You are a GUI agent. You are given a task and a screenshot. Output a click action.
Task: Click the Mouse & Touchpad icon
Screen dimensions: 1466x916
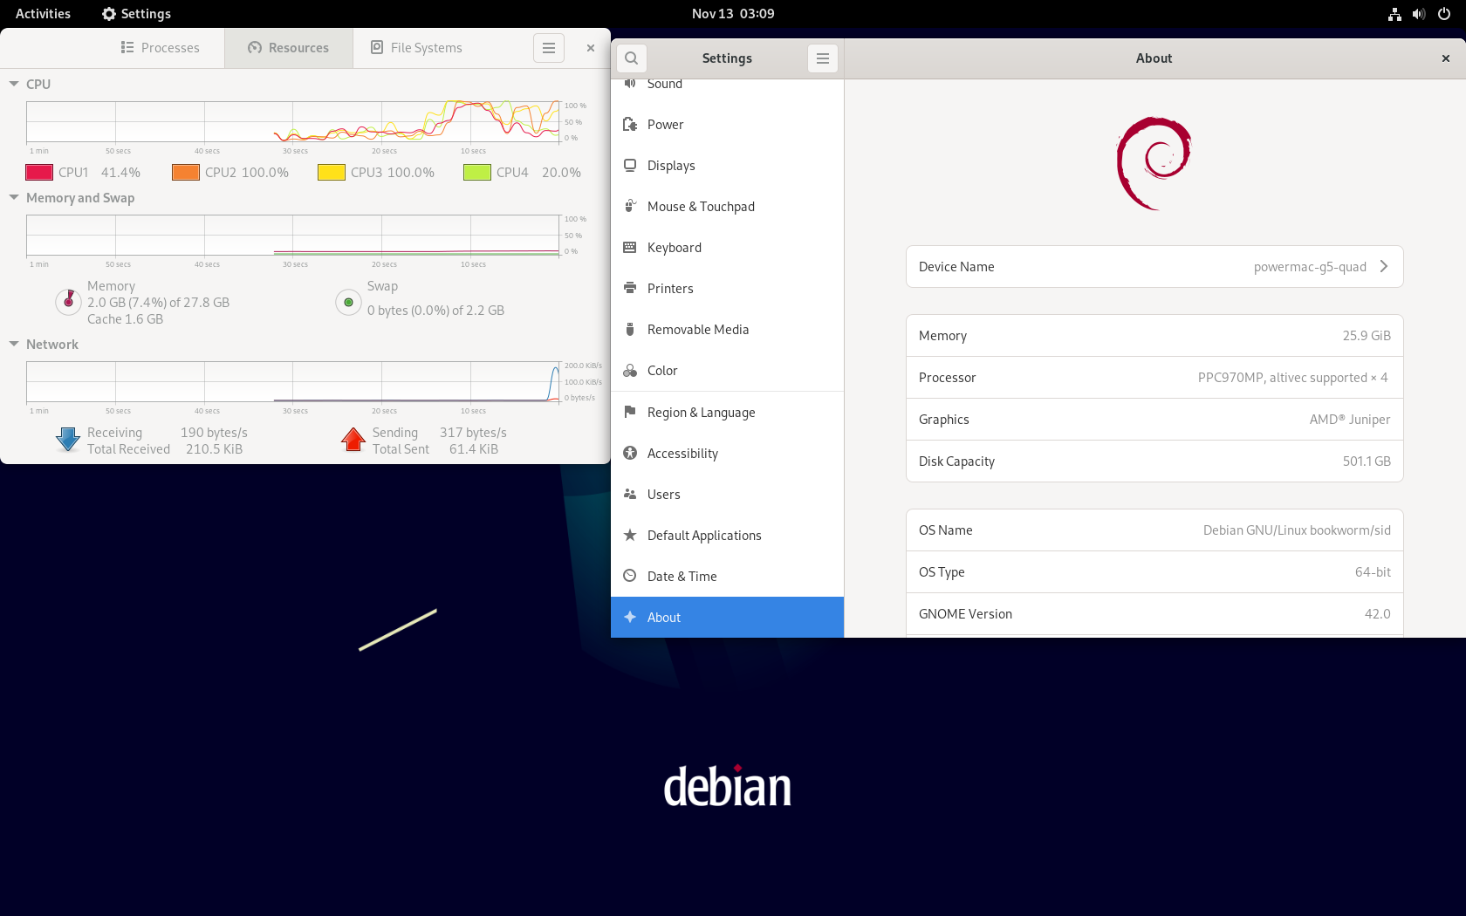click(x=630, y=207)
